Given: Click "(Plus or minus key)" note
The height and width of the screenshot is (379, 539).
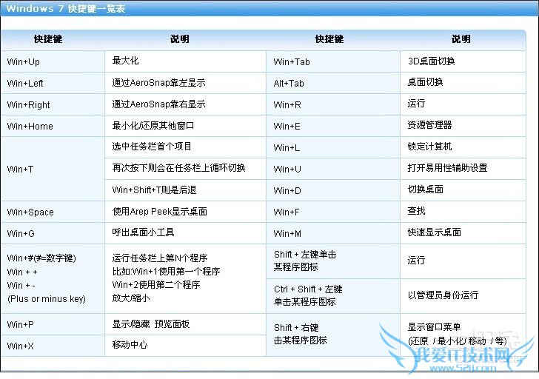Looking at the screenshot, I should [x=47, y=298].
